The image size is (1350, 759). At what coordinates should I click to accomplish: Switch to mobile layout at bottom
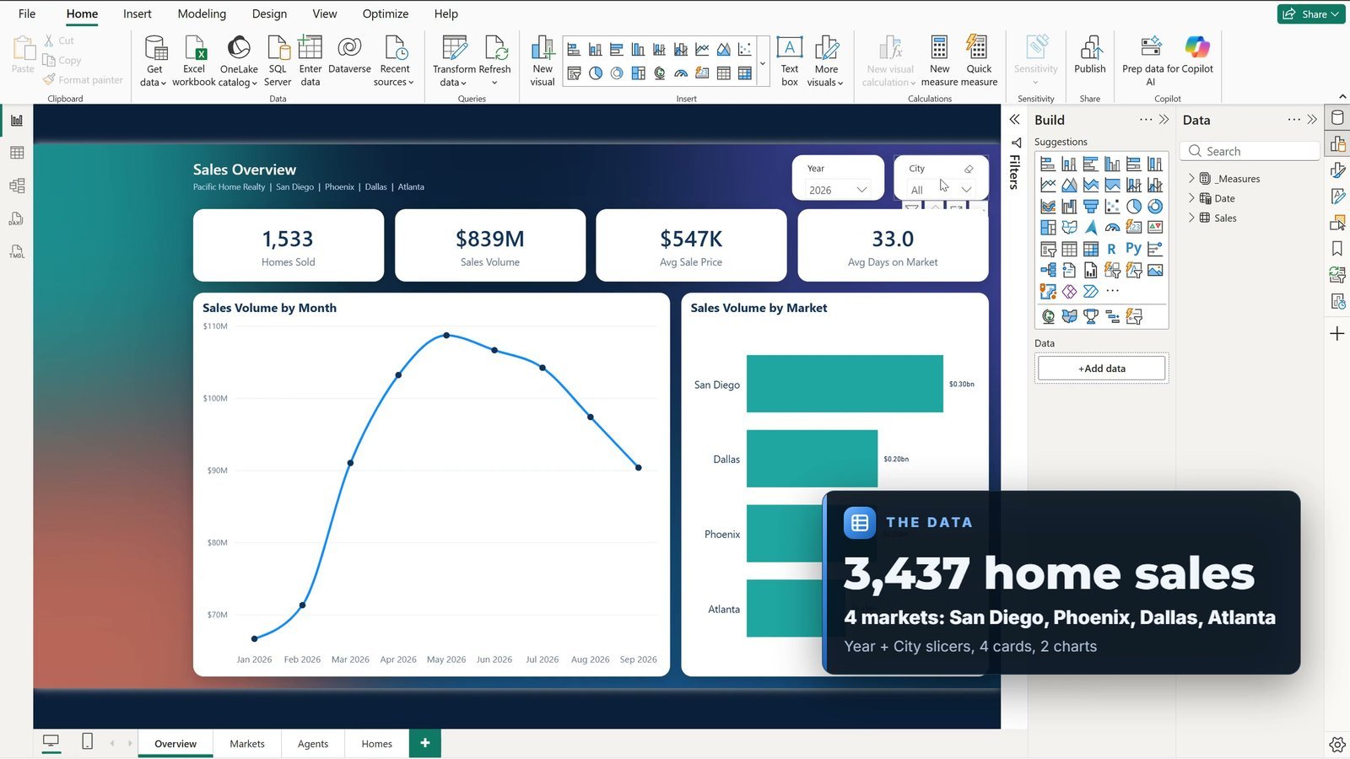87,741
